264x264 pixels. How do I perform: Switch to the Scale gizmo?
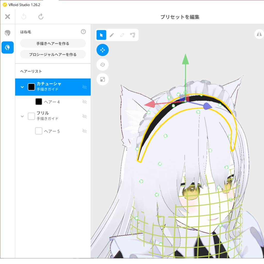pos(102,79)
